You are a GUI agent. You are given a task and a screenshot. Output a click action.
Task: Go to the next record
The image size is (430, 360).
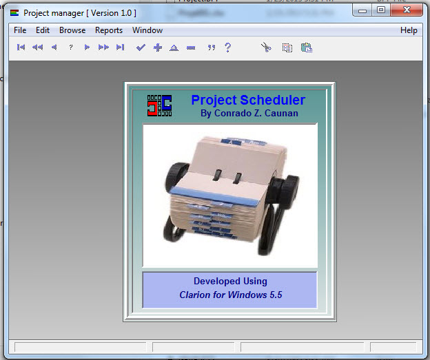pyautogui.click(x=87, y=47)
